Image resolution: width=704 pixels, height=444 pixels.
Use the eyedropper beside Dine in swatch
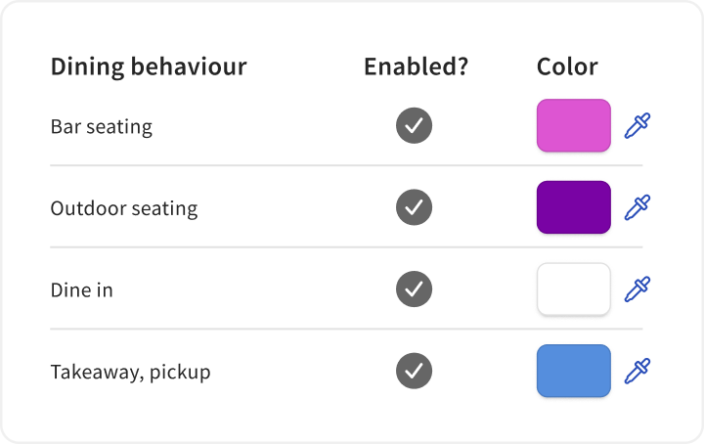click(x=638, y=289)
